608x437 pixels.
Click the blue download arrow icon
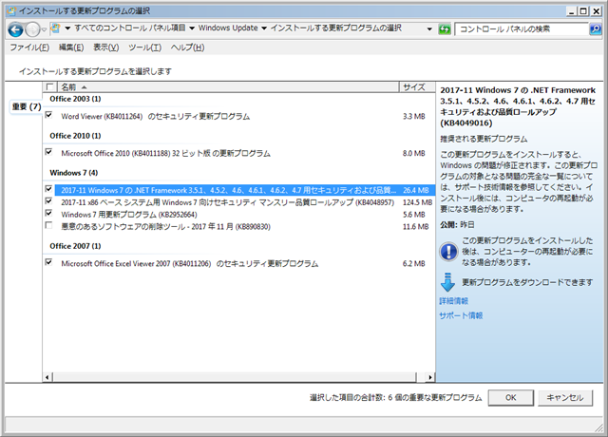pos(447,282)
